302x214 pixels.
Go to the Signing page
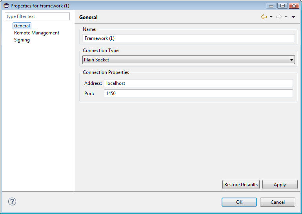pyautogui.click(x=22, y=40)
